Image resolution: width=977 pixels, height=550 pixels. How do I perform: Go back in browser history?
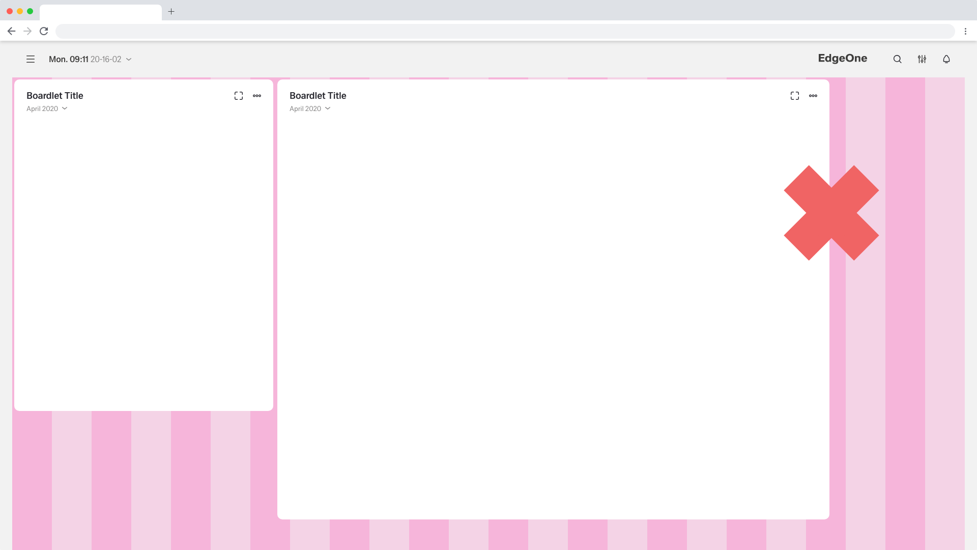point(11,31)
